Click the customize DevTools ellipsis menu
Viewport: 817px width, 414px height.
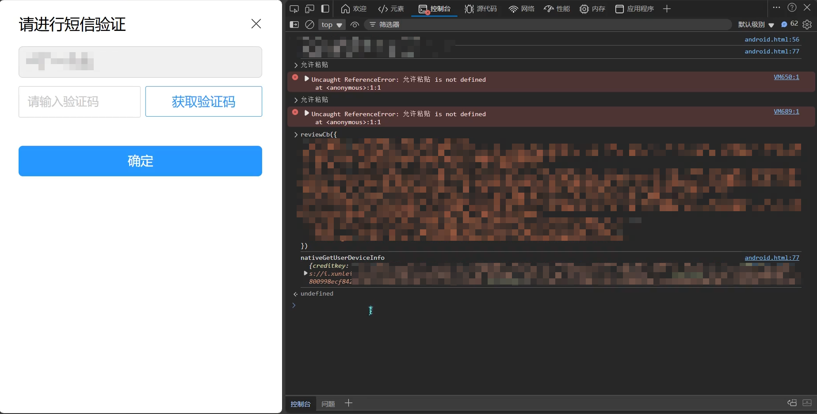pos(776,8)
